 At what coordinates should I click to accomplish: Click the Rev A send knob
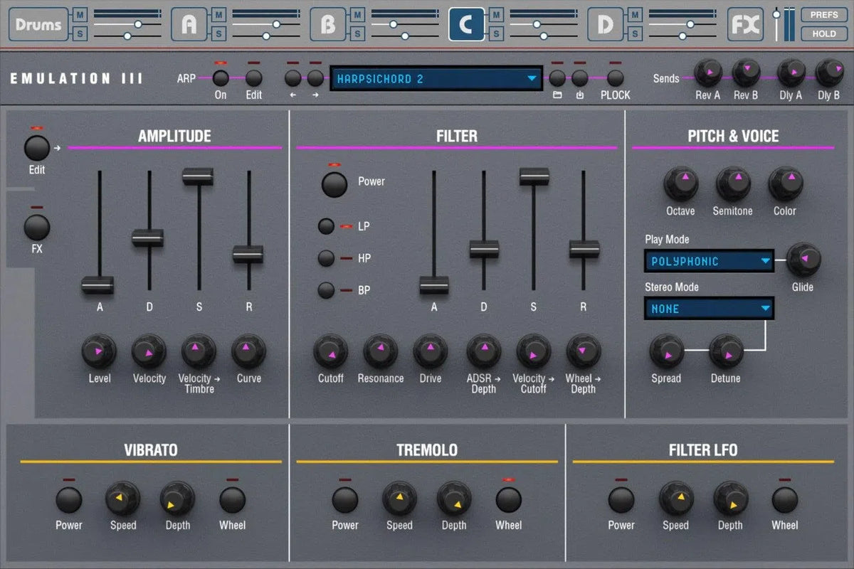pyautogui.click(x=707, y=73)
